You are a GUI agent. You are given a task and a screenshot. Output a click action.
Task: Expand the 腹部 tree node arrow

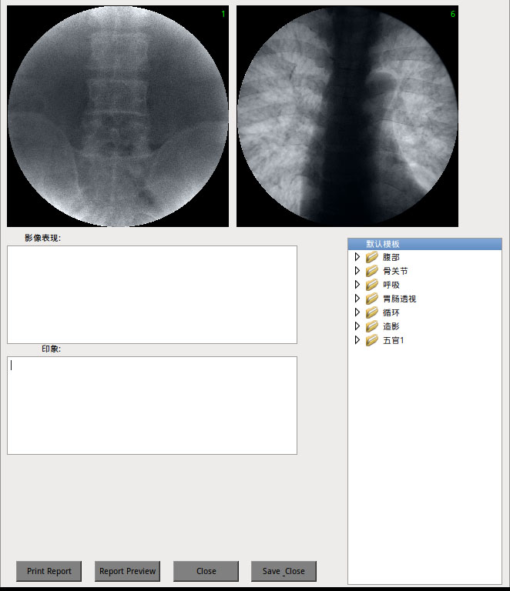click(357, 257)
